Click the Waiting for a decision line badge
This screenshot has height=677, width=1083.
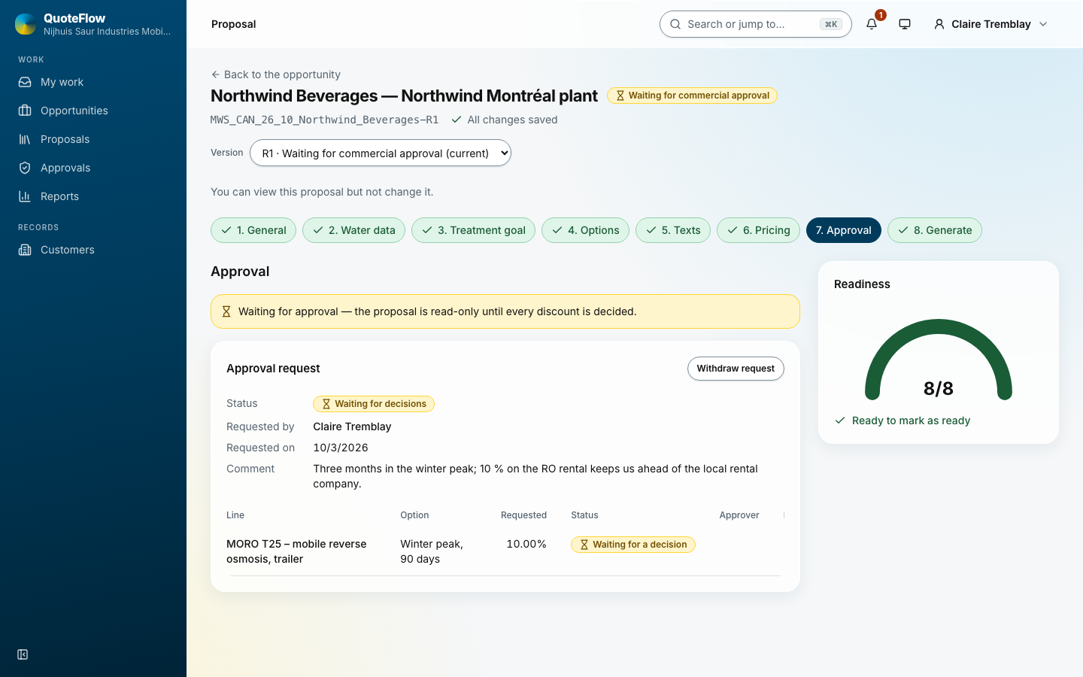[633, 545]
